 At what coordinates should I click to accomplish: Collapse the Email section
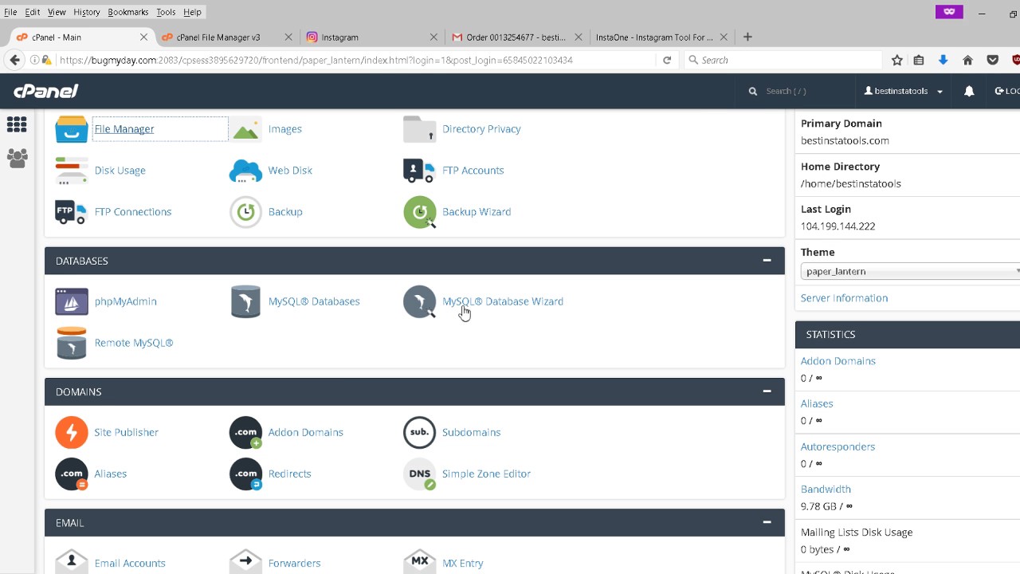click(x=767, y=522)
